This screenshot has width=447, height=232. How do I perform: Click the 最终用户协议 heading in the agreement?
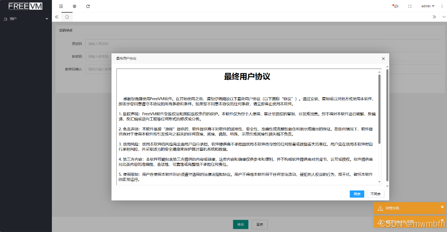tap(247, 76)
